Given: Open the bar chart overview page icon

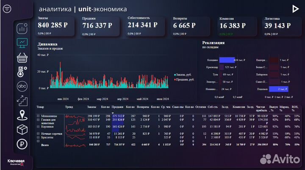Looking at the screenshot, I should pos(22,28).
